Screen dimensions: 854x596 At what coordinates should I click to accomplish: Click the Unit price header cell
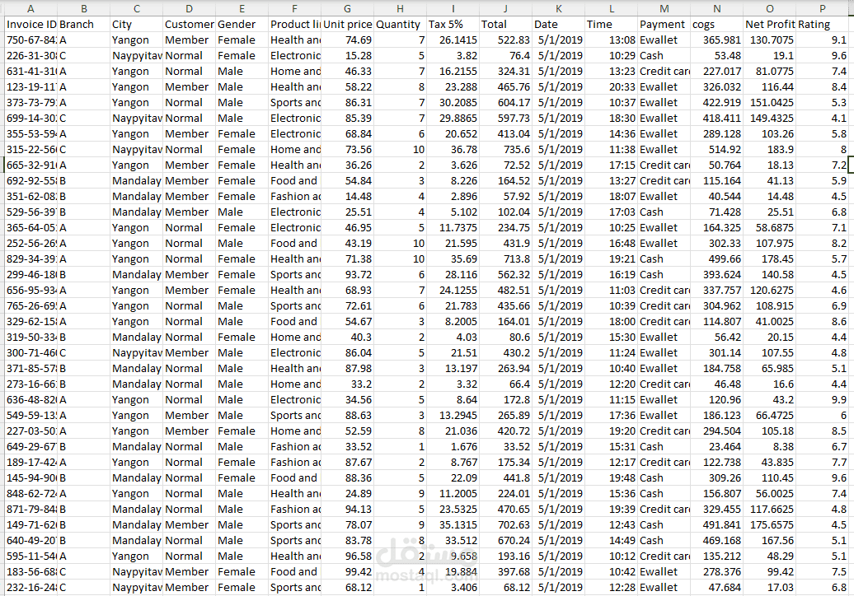tap(347, 25)
